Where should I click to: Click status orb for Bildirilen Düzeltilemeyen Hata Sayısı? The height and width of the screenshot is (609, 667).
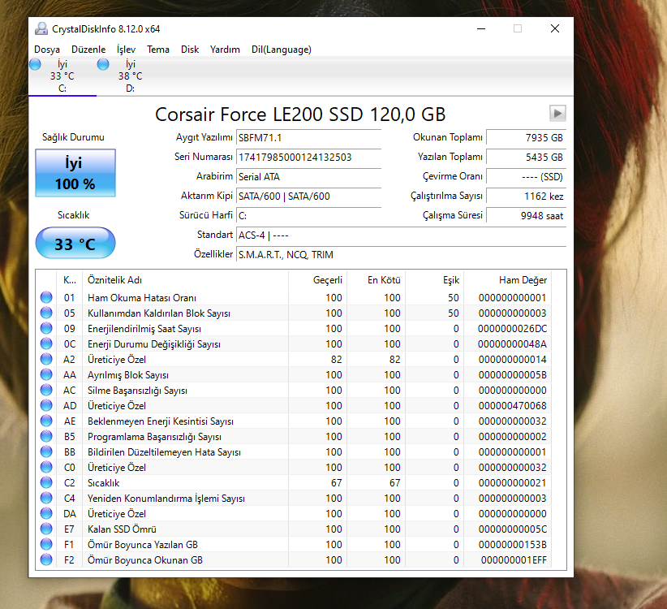coord(46,452)
